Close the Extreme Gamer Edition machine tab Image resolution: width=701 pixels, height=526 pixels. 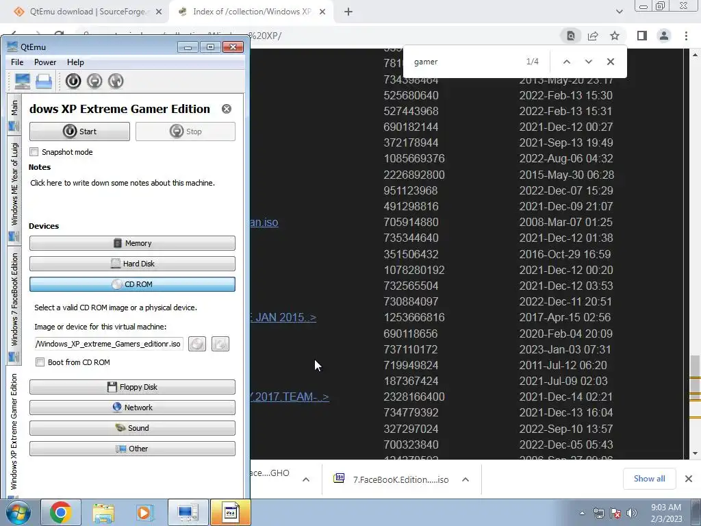(227, 109)
